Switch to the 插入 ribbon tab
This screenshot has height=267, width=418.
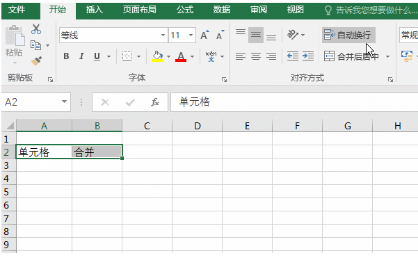pyautogui.click(x=94, y=10)
